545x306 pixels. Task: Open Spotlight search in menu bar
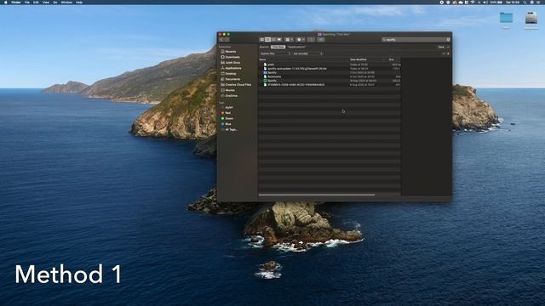click(525, 3)
